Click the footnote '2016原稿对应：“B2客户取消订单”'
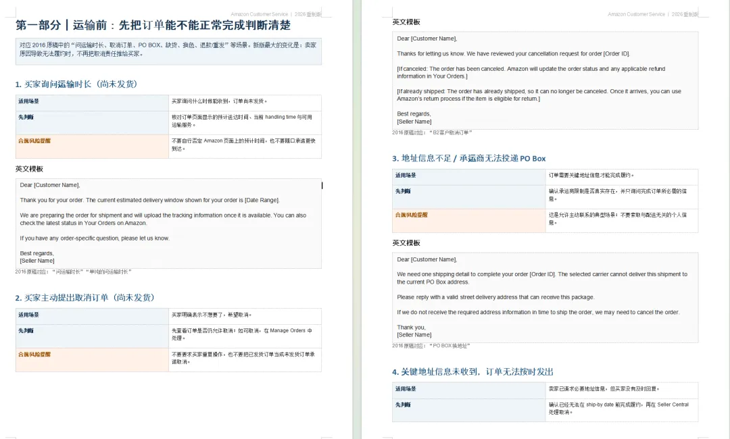Screen dimensions: 730x439 (x=432, y=132)
